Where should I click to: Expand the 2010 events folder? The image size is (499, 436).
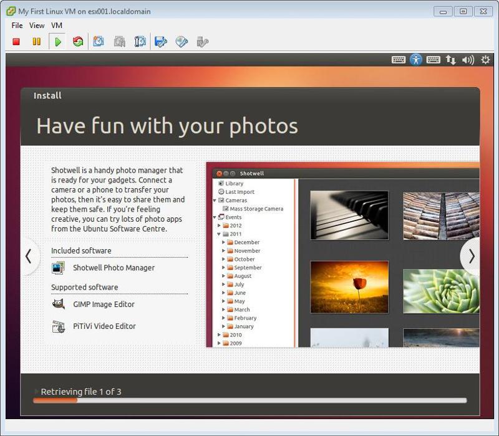(219, 335)
